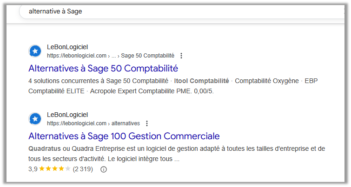Click the search field containing "alternative à Sage"
This screenshot has height=187, width=351.
click(x=181, y=12)
